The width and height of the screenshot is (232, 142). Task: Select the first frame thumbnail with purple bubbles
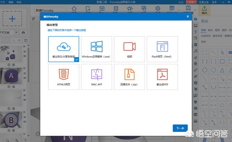pyautogui.click(x=11, y=54)
